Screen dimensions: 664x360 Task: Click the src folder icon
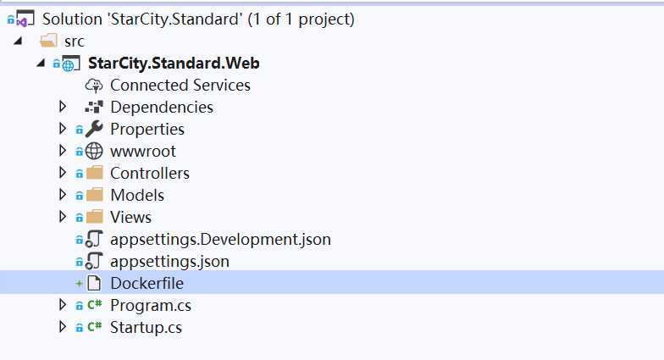point(48,41)
